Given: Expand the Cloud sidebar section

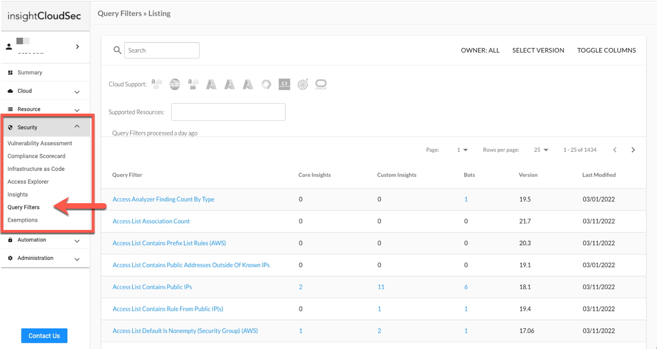Looking at the screenshot, I should point(77,91).
